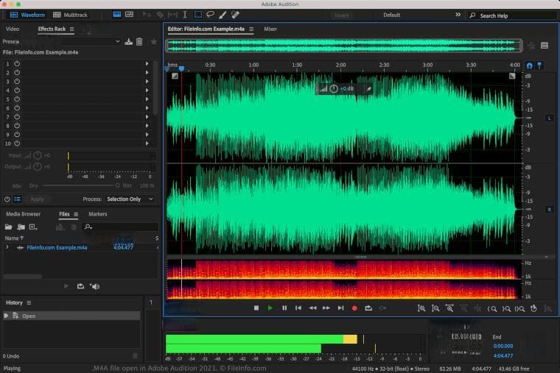Open the effect list for slot 9
The width and height of the screenshot is (560, 373).
[x=147, y=135]
